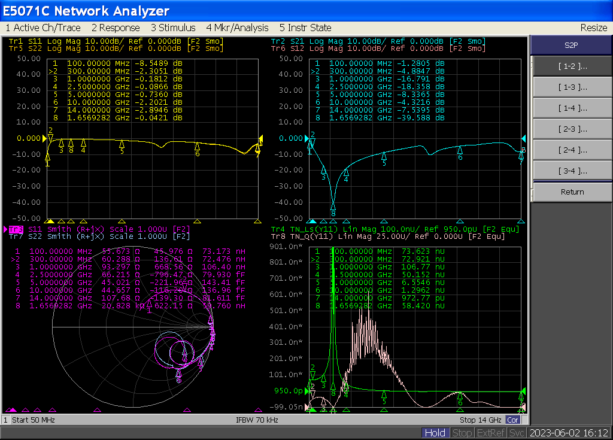Click the ExtRef status indicator
The image size is (613, 440).
(x=491, y=433)
